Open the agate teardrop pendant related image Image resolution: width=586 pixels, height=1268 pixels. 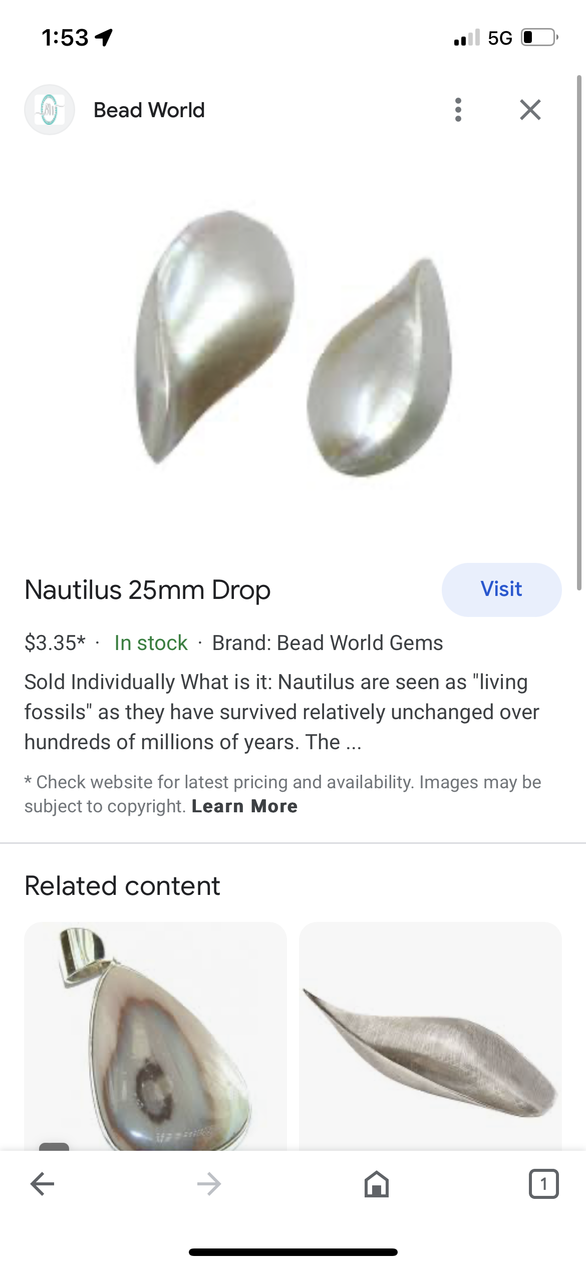[x=155, y=1036]
